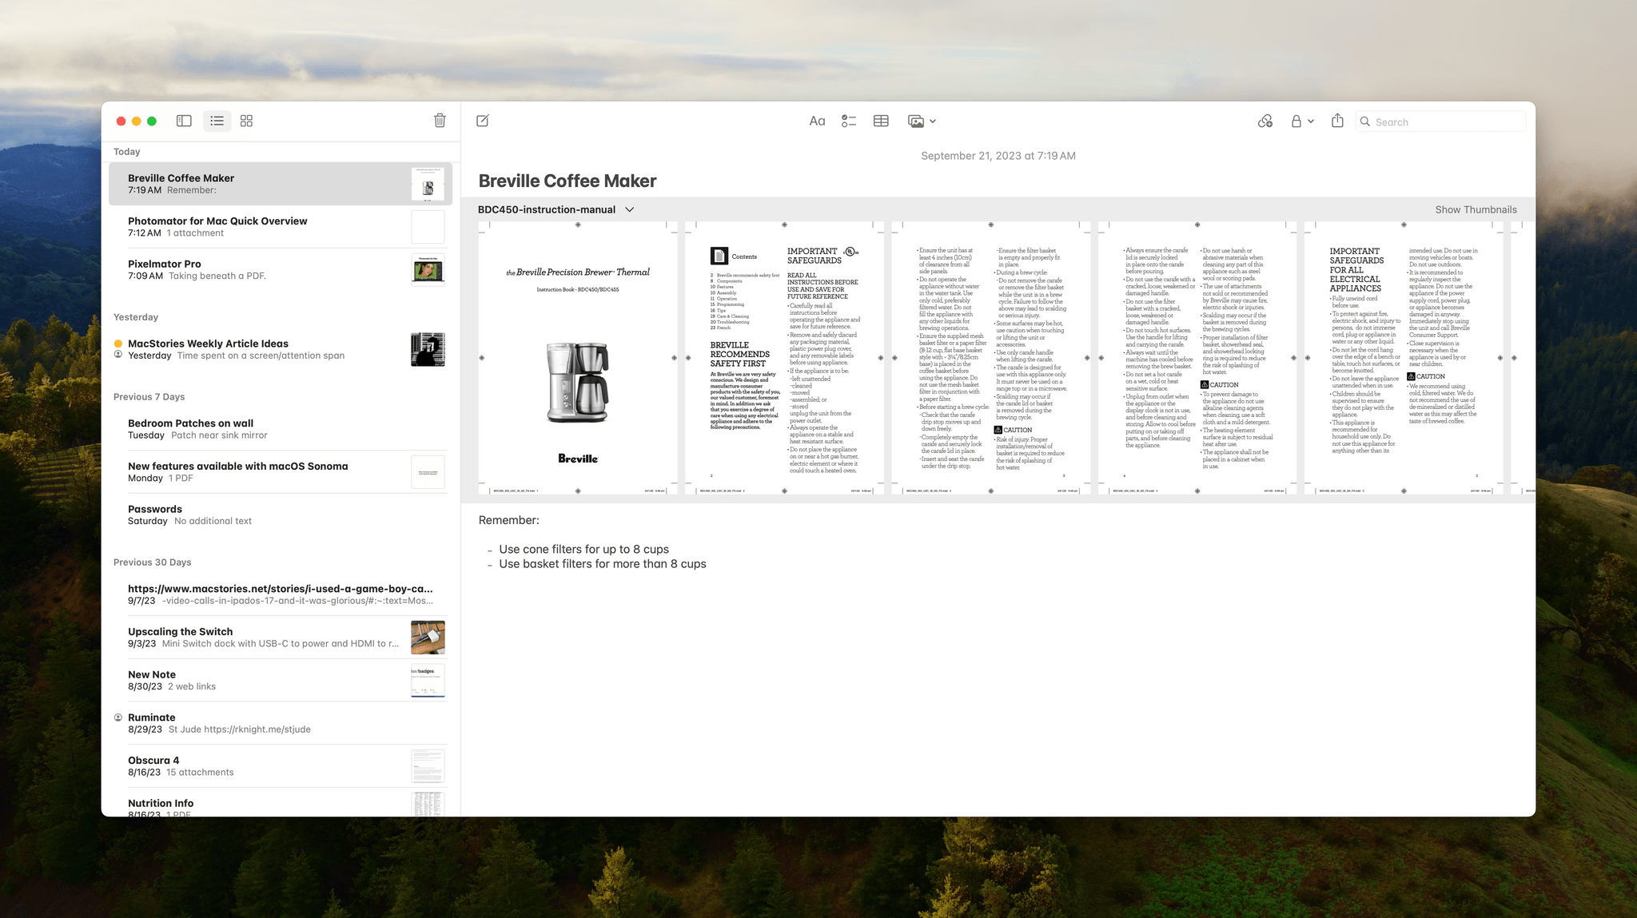Screen dimensions: 1637x918
Task: Open New features available with macOS Sonoma
Action: pos(281,471)
